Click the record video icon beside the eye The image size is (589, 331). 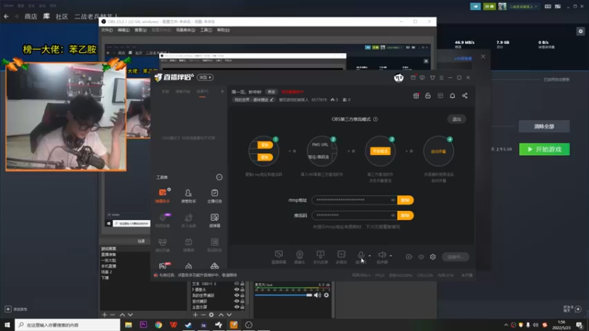[409, 257]
